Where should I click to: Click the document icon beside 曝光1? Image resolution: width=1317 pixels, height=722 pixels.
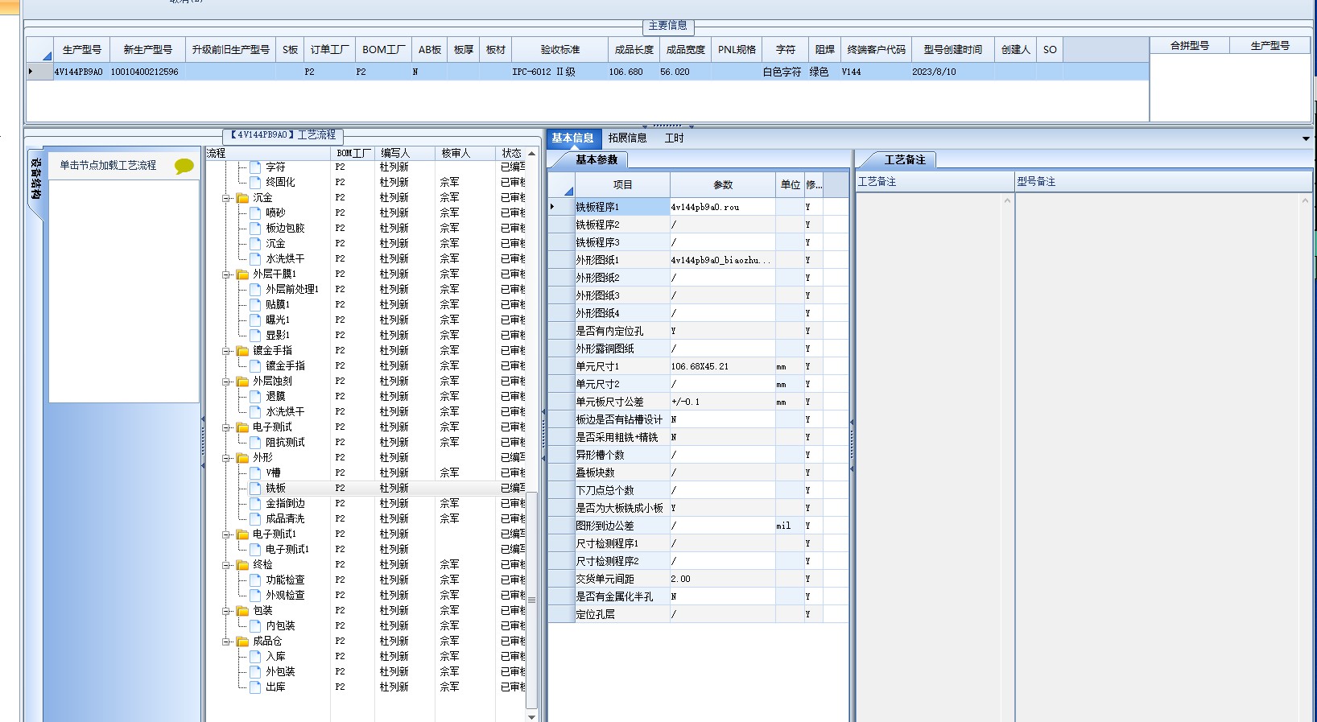tap(255, 320)
